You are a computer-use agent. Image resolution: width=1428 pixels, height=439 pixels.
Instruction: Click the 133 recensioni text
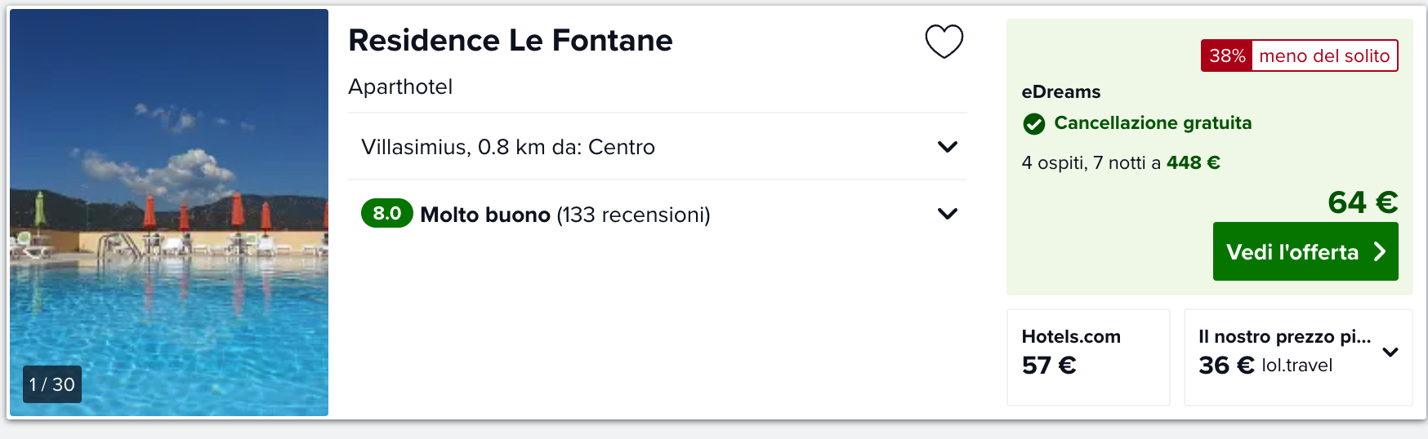(633, 215)
